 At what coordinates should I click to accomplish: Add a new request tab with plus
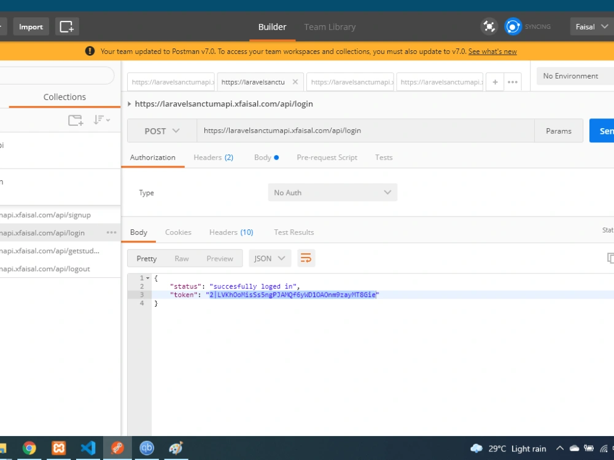(495, 82)
